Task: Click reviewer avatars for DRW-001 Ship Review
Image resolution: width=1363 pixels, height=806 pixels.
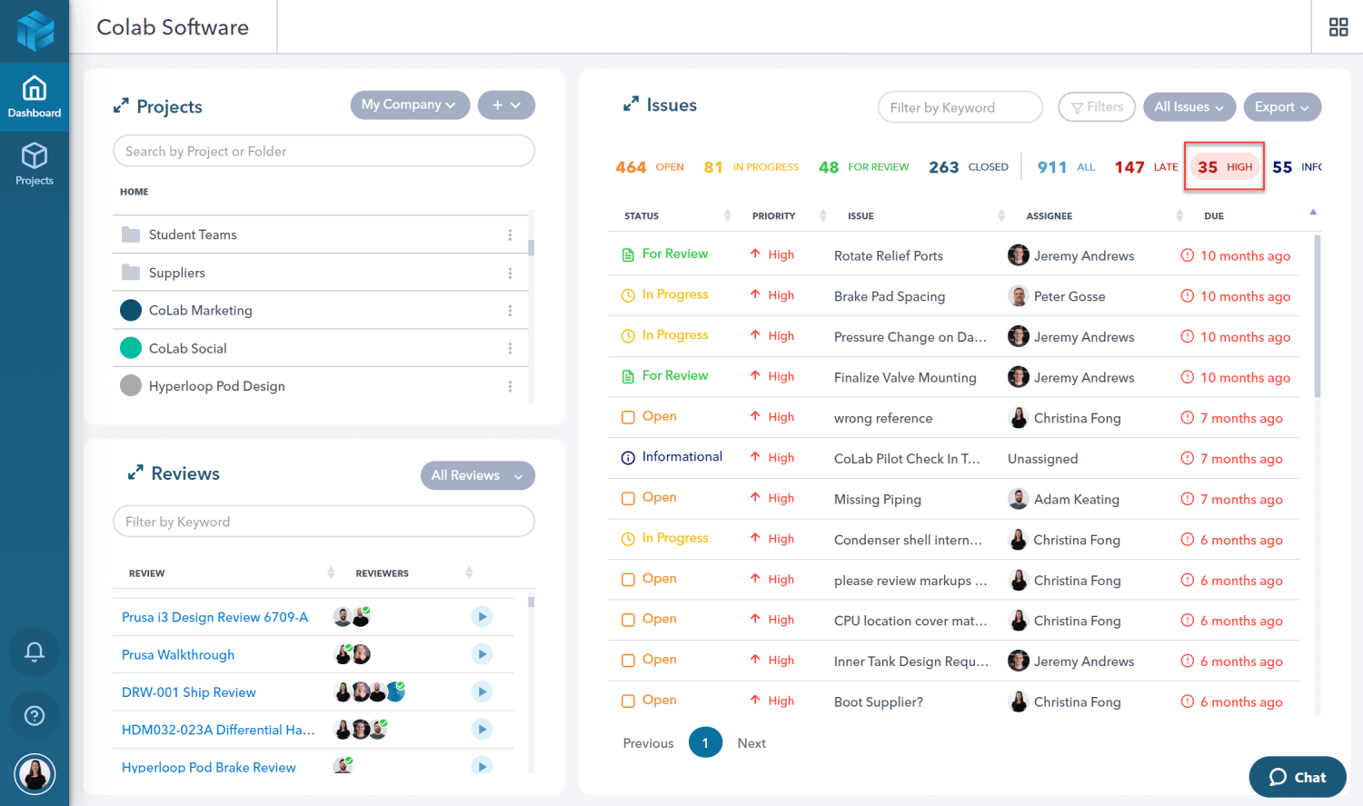Action: 369,692
